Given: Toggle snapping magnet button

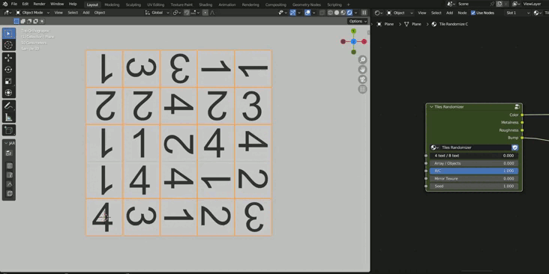Looking at the screenshot, I should [x=187, y=13].
